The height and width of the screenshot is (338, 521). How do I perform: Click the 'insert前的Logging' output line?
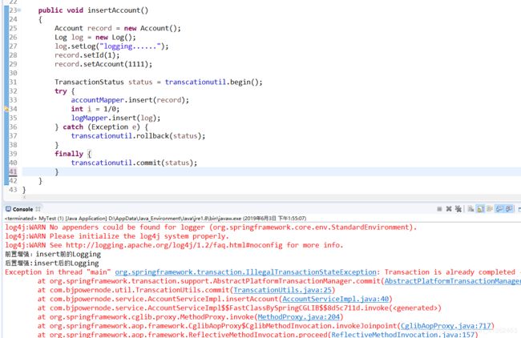coord(53,255)
